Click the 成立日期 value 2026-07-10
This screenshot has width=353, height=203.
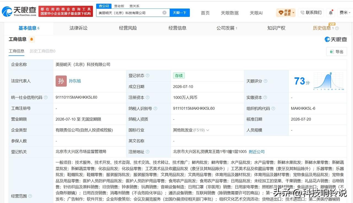tap(183, 87)
